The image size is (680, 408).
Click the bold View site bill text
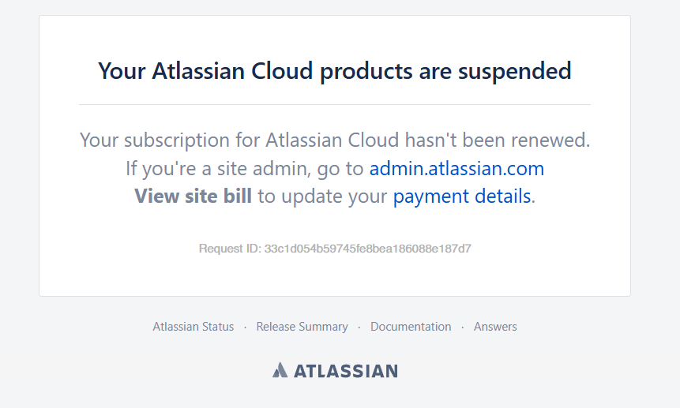[193, 197]
